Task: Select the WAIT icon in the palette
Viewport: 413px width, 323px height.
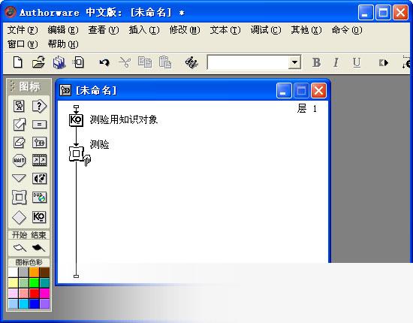Action: (x=19, y=161)
